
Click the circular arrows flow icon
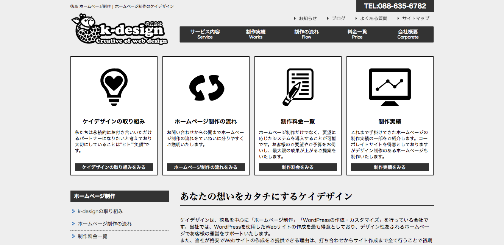point(206,88)
